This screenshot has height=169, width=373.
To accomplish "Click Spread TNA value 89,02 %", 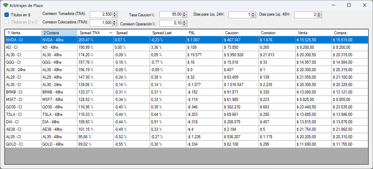I will coord(95,144).
